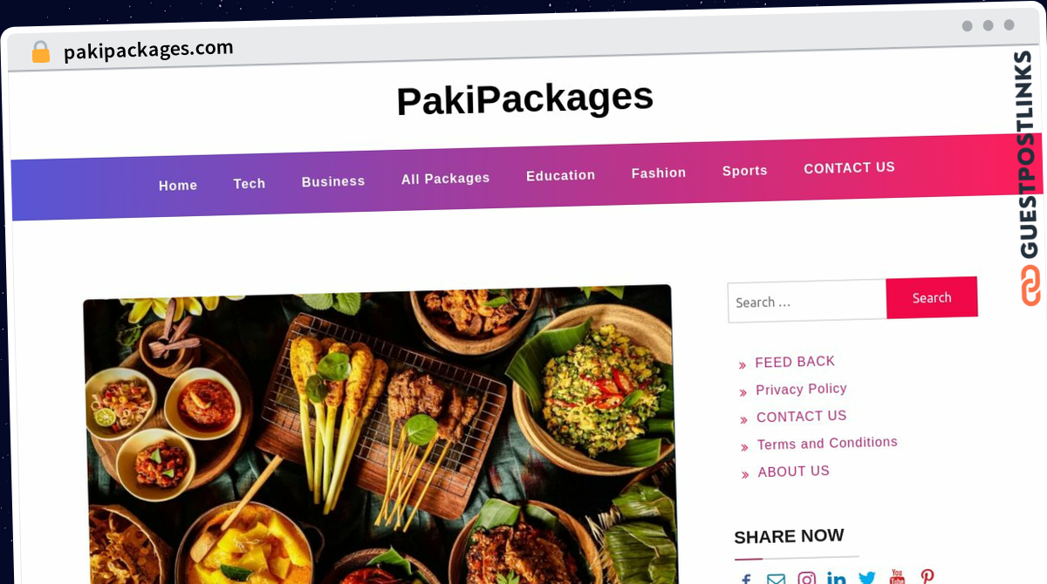Open the Instagram share icon
Viewport: 1047px width, 584px height.
click(x=807, y=578)
